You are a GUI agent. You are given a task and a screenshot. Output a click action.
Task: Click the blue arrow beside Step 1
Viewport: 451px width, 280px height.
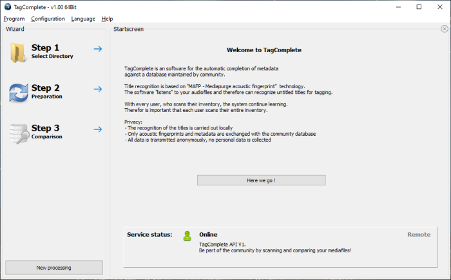98,49
